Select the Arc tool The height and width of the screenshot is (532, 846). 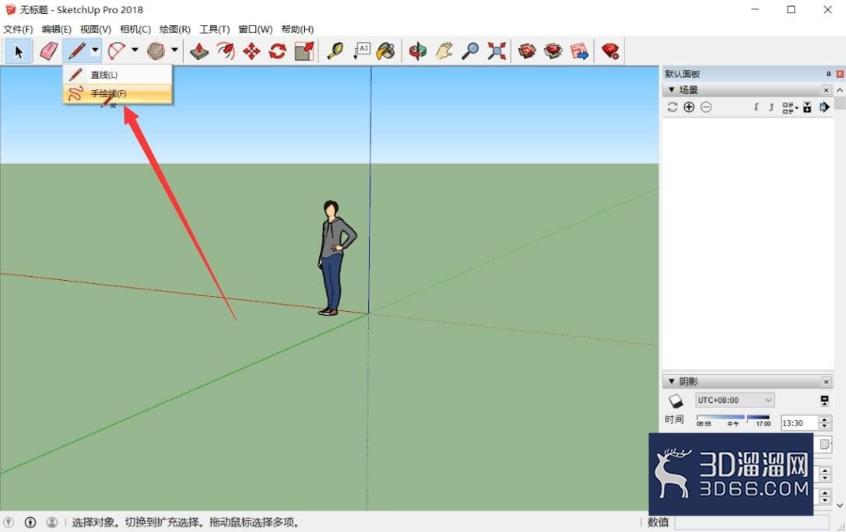pos(116,52)
